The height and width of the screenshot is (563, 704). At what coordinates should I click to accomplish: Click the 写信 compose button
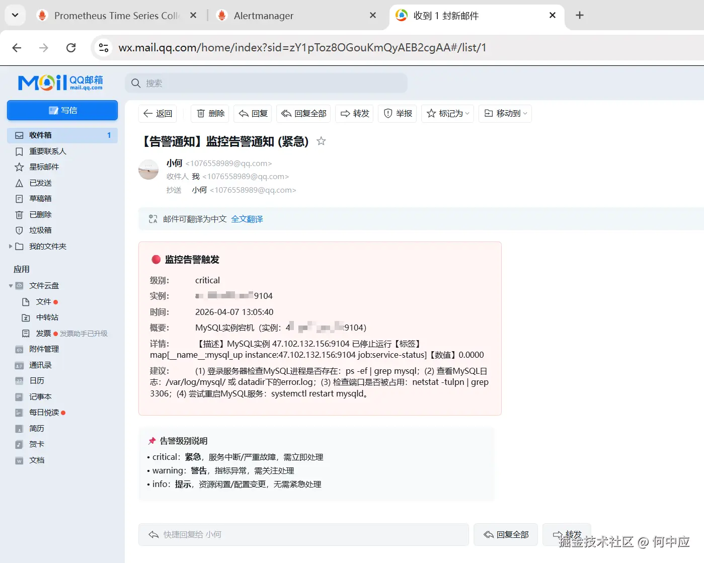coord(62,110)
